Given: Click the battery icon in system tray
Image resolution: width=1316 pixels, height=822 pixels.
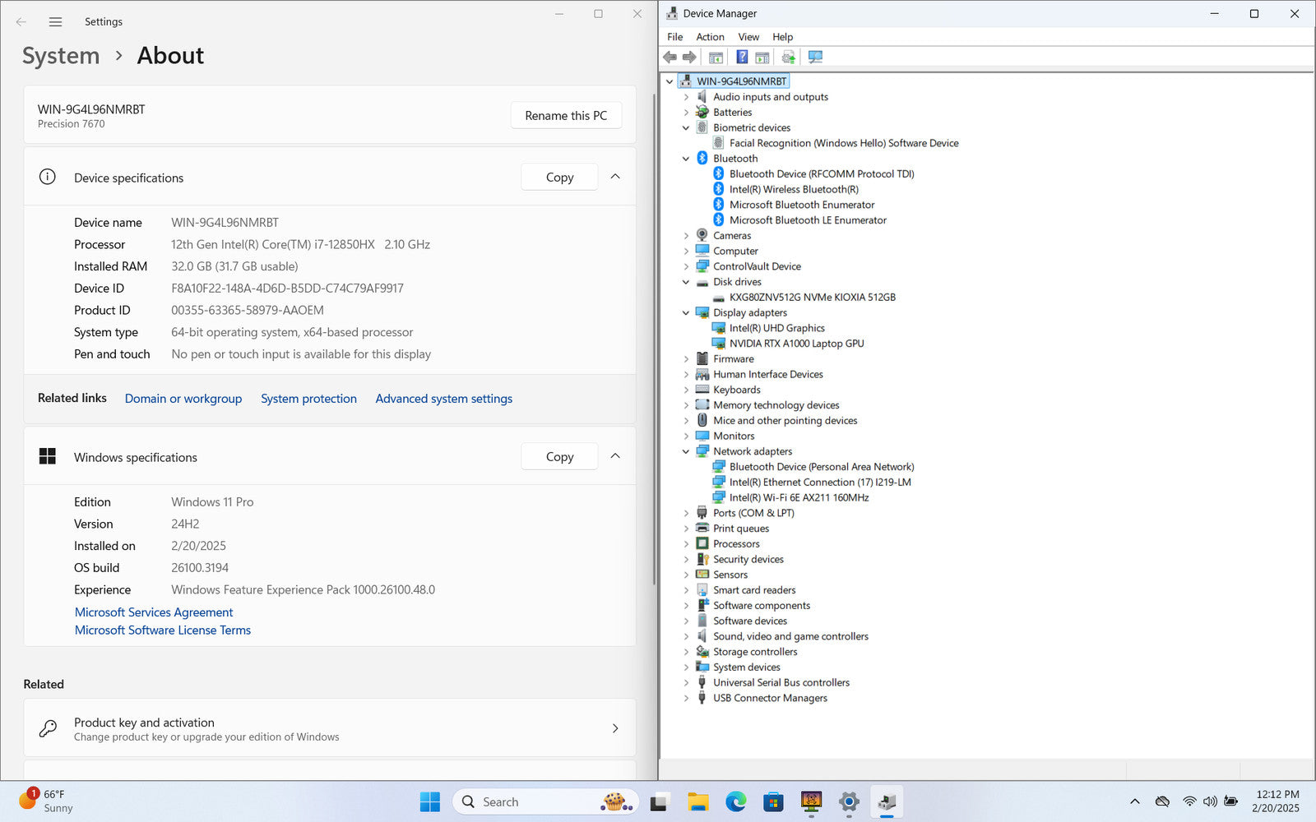Looking at the screenshot, I should 1231,801.
